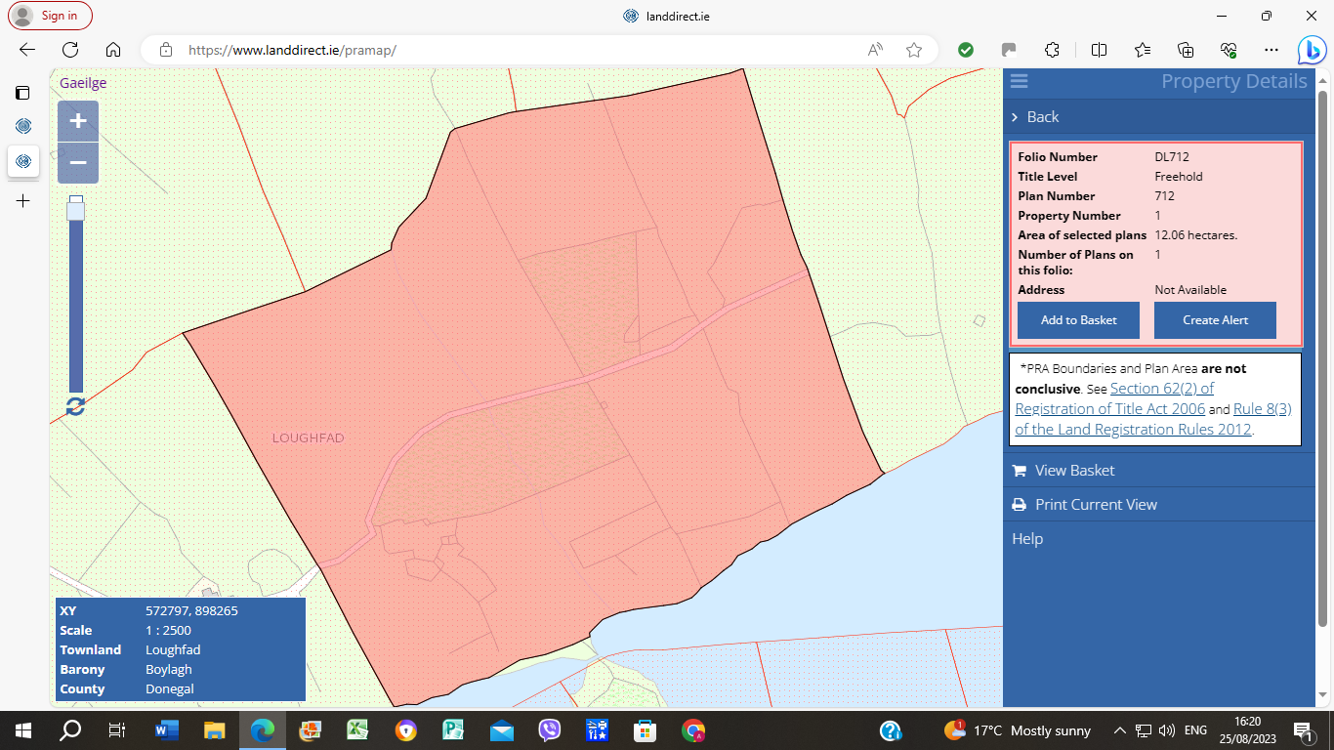
Task: Add this page to browser favorites star
Action: 914,50
